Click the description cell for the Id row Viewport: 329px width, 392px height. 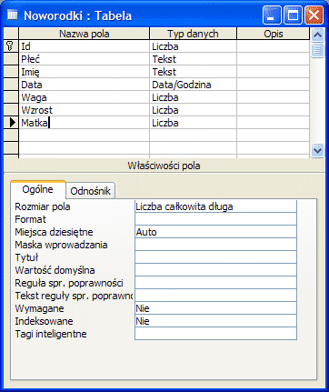click(x=274, y=46)
